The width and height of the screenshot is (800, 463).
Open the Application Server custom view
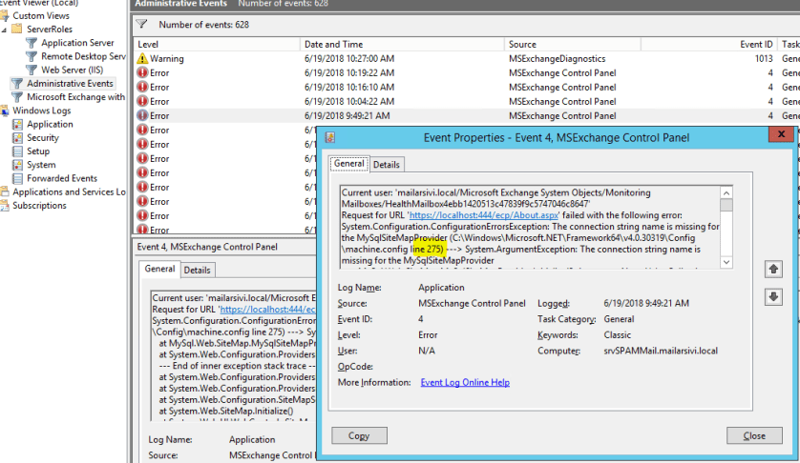click(x=77, y=43)
